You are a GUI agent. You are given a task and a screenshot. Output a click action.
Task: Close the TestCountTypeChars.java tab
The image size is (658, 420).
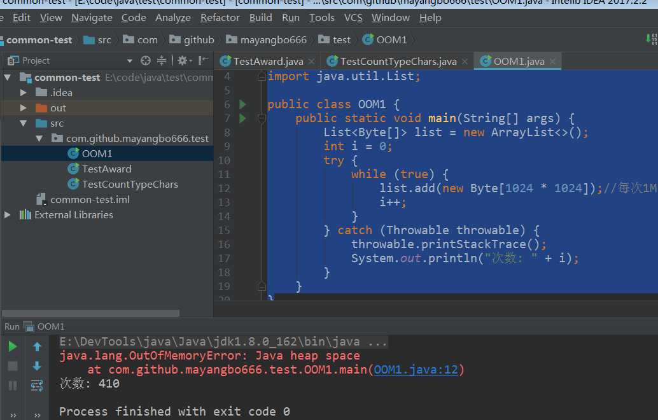tap(465, 62)
